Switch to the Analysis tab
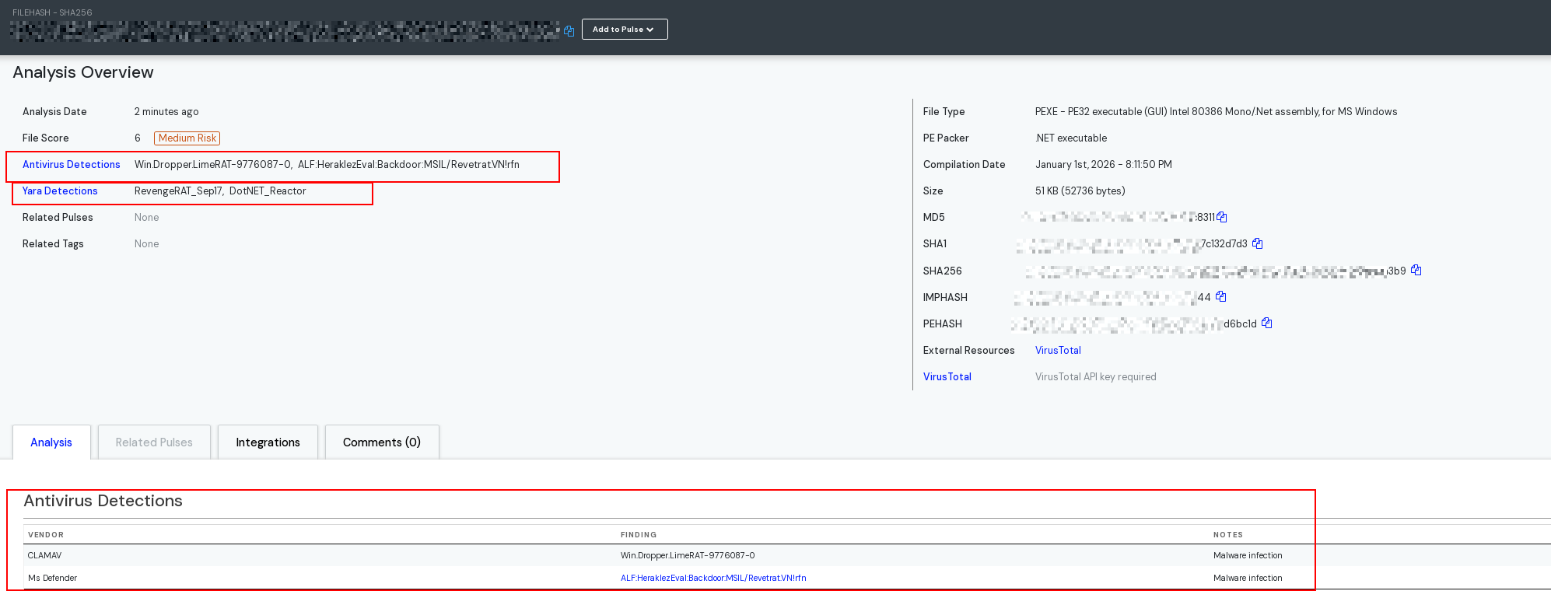1551x598 pixels. tap(51, 442)
